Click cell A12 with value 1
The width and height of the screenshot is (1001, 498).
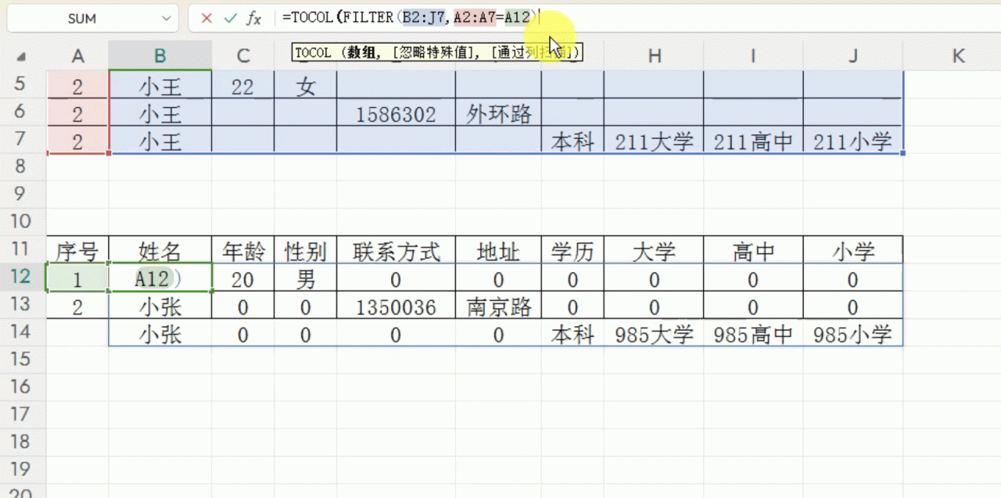click(x=77, y=278)
